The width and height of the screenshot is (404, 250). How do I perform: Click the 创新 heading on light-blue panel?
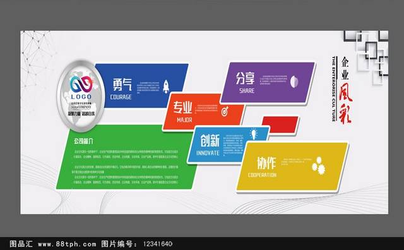pos(210,140)
